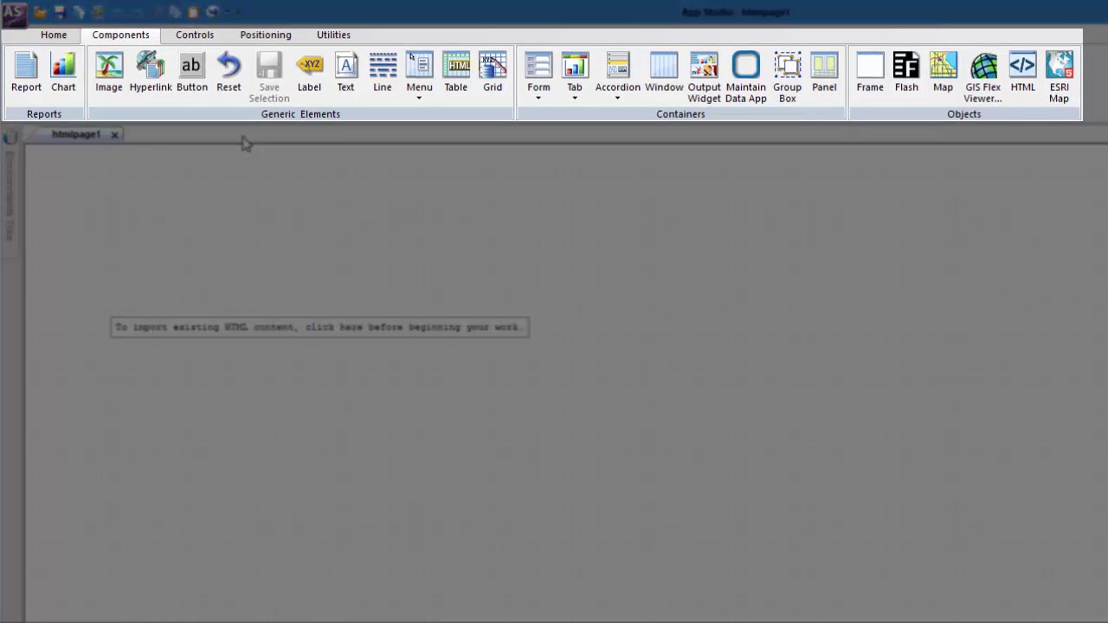Add an Output Widget container

point(704,77)
